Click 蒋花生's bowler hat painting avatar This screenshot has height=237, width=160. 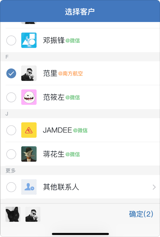(x=29, y=154)
